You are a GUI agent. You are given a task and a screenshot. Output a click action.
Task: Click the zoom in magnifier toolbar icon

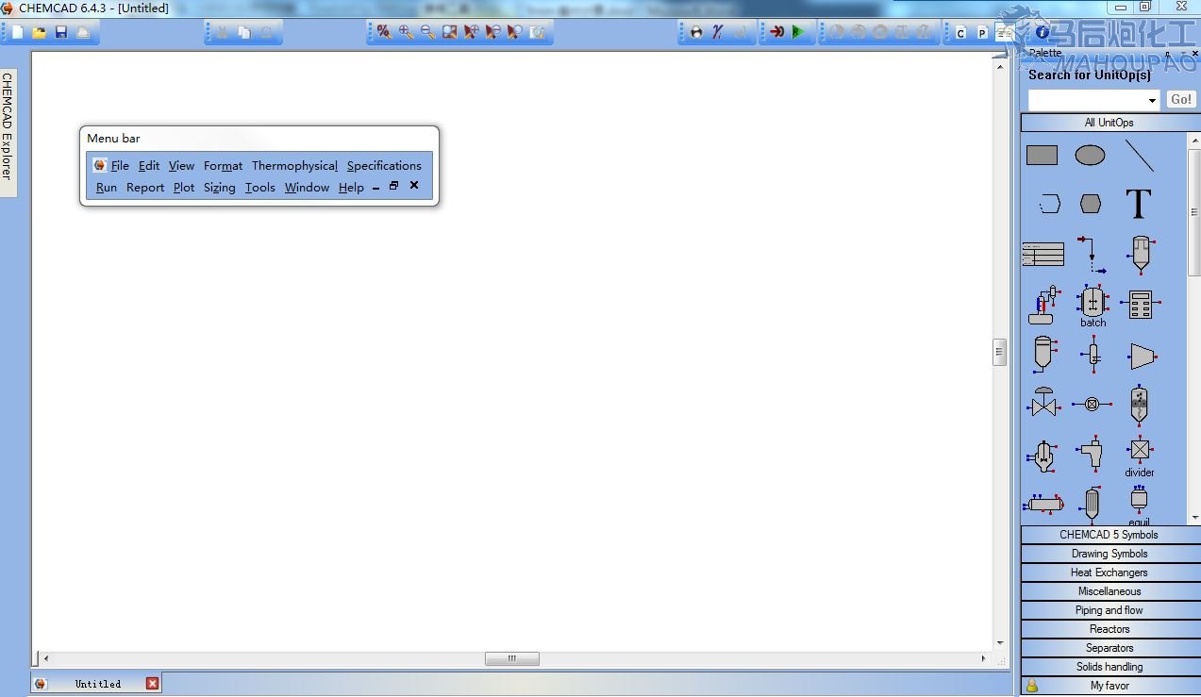(x=406, y=32)
